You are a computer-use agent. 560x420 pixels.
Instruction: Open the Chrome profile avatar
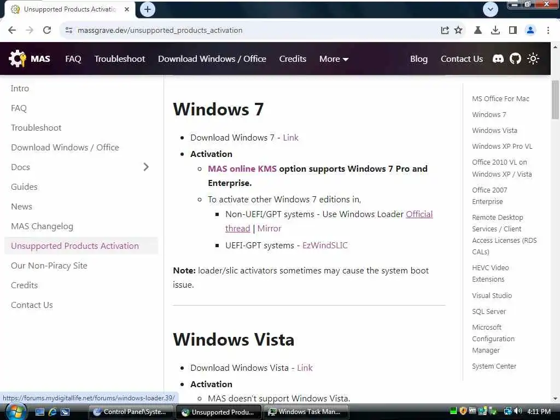point(530,31)
